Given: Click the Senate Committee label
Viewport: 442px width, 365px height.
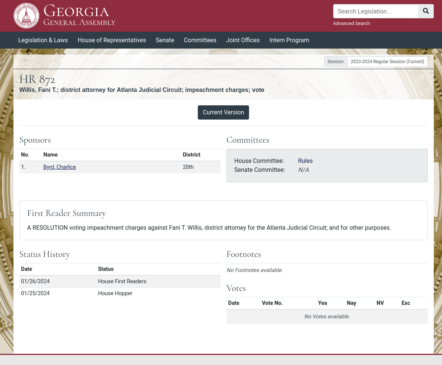Looking at the screenshot, I should pyautogui.click(x=260, y=170).
